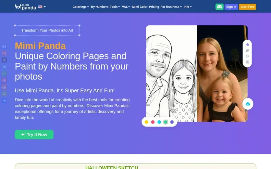Open the Pricing page
271x169 pixels.
click(x=154, y=7)
